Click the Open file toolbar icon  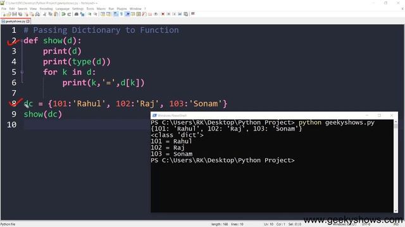pos(8,14)
